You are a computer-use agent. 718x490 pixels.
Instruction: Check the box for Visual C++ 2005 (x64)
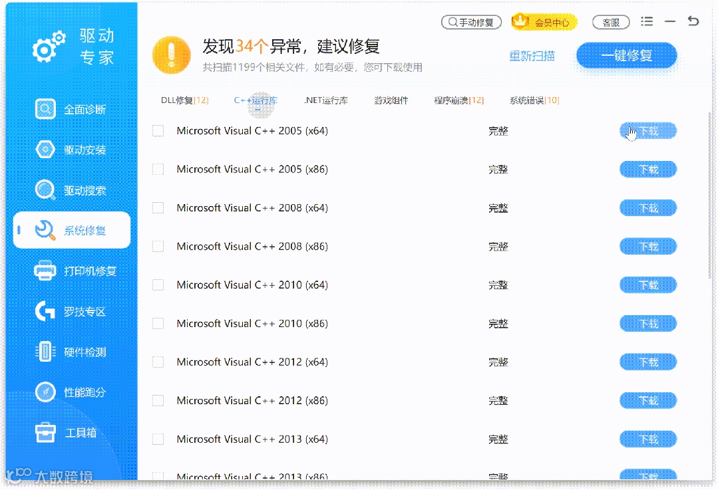(x=158, y=131)
